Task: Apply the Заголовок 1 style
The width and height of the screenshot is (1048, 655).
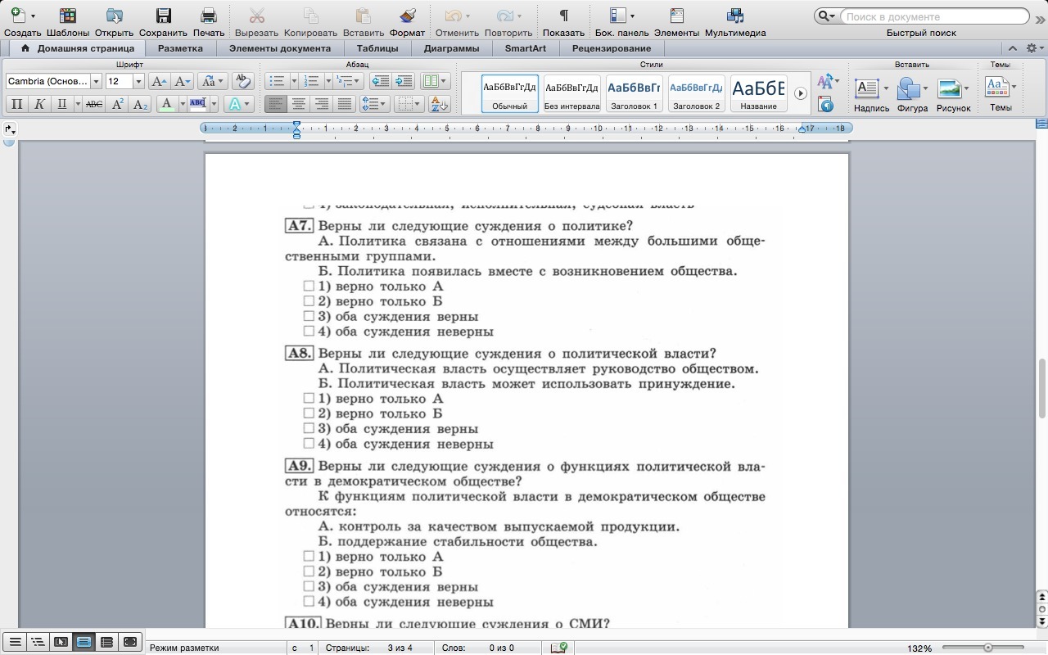Action: (x=635, y=93)
